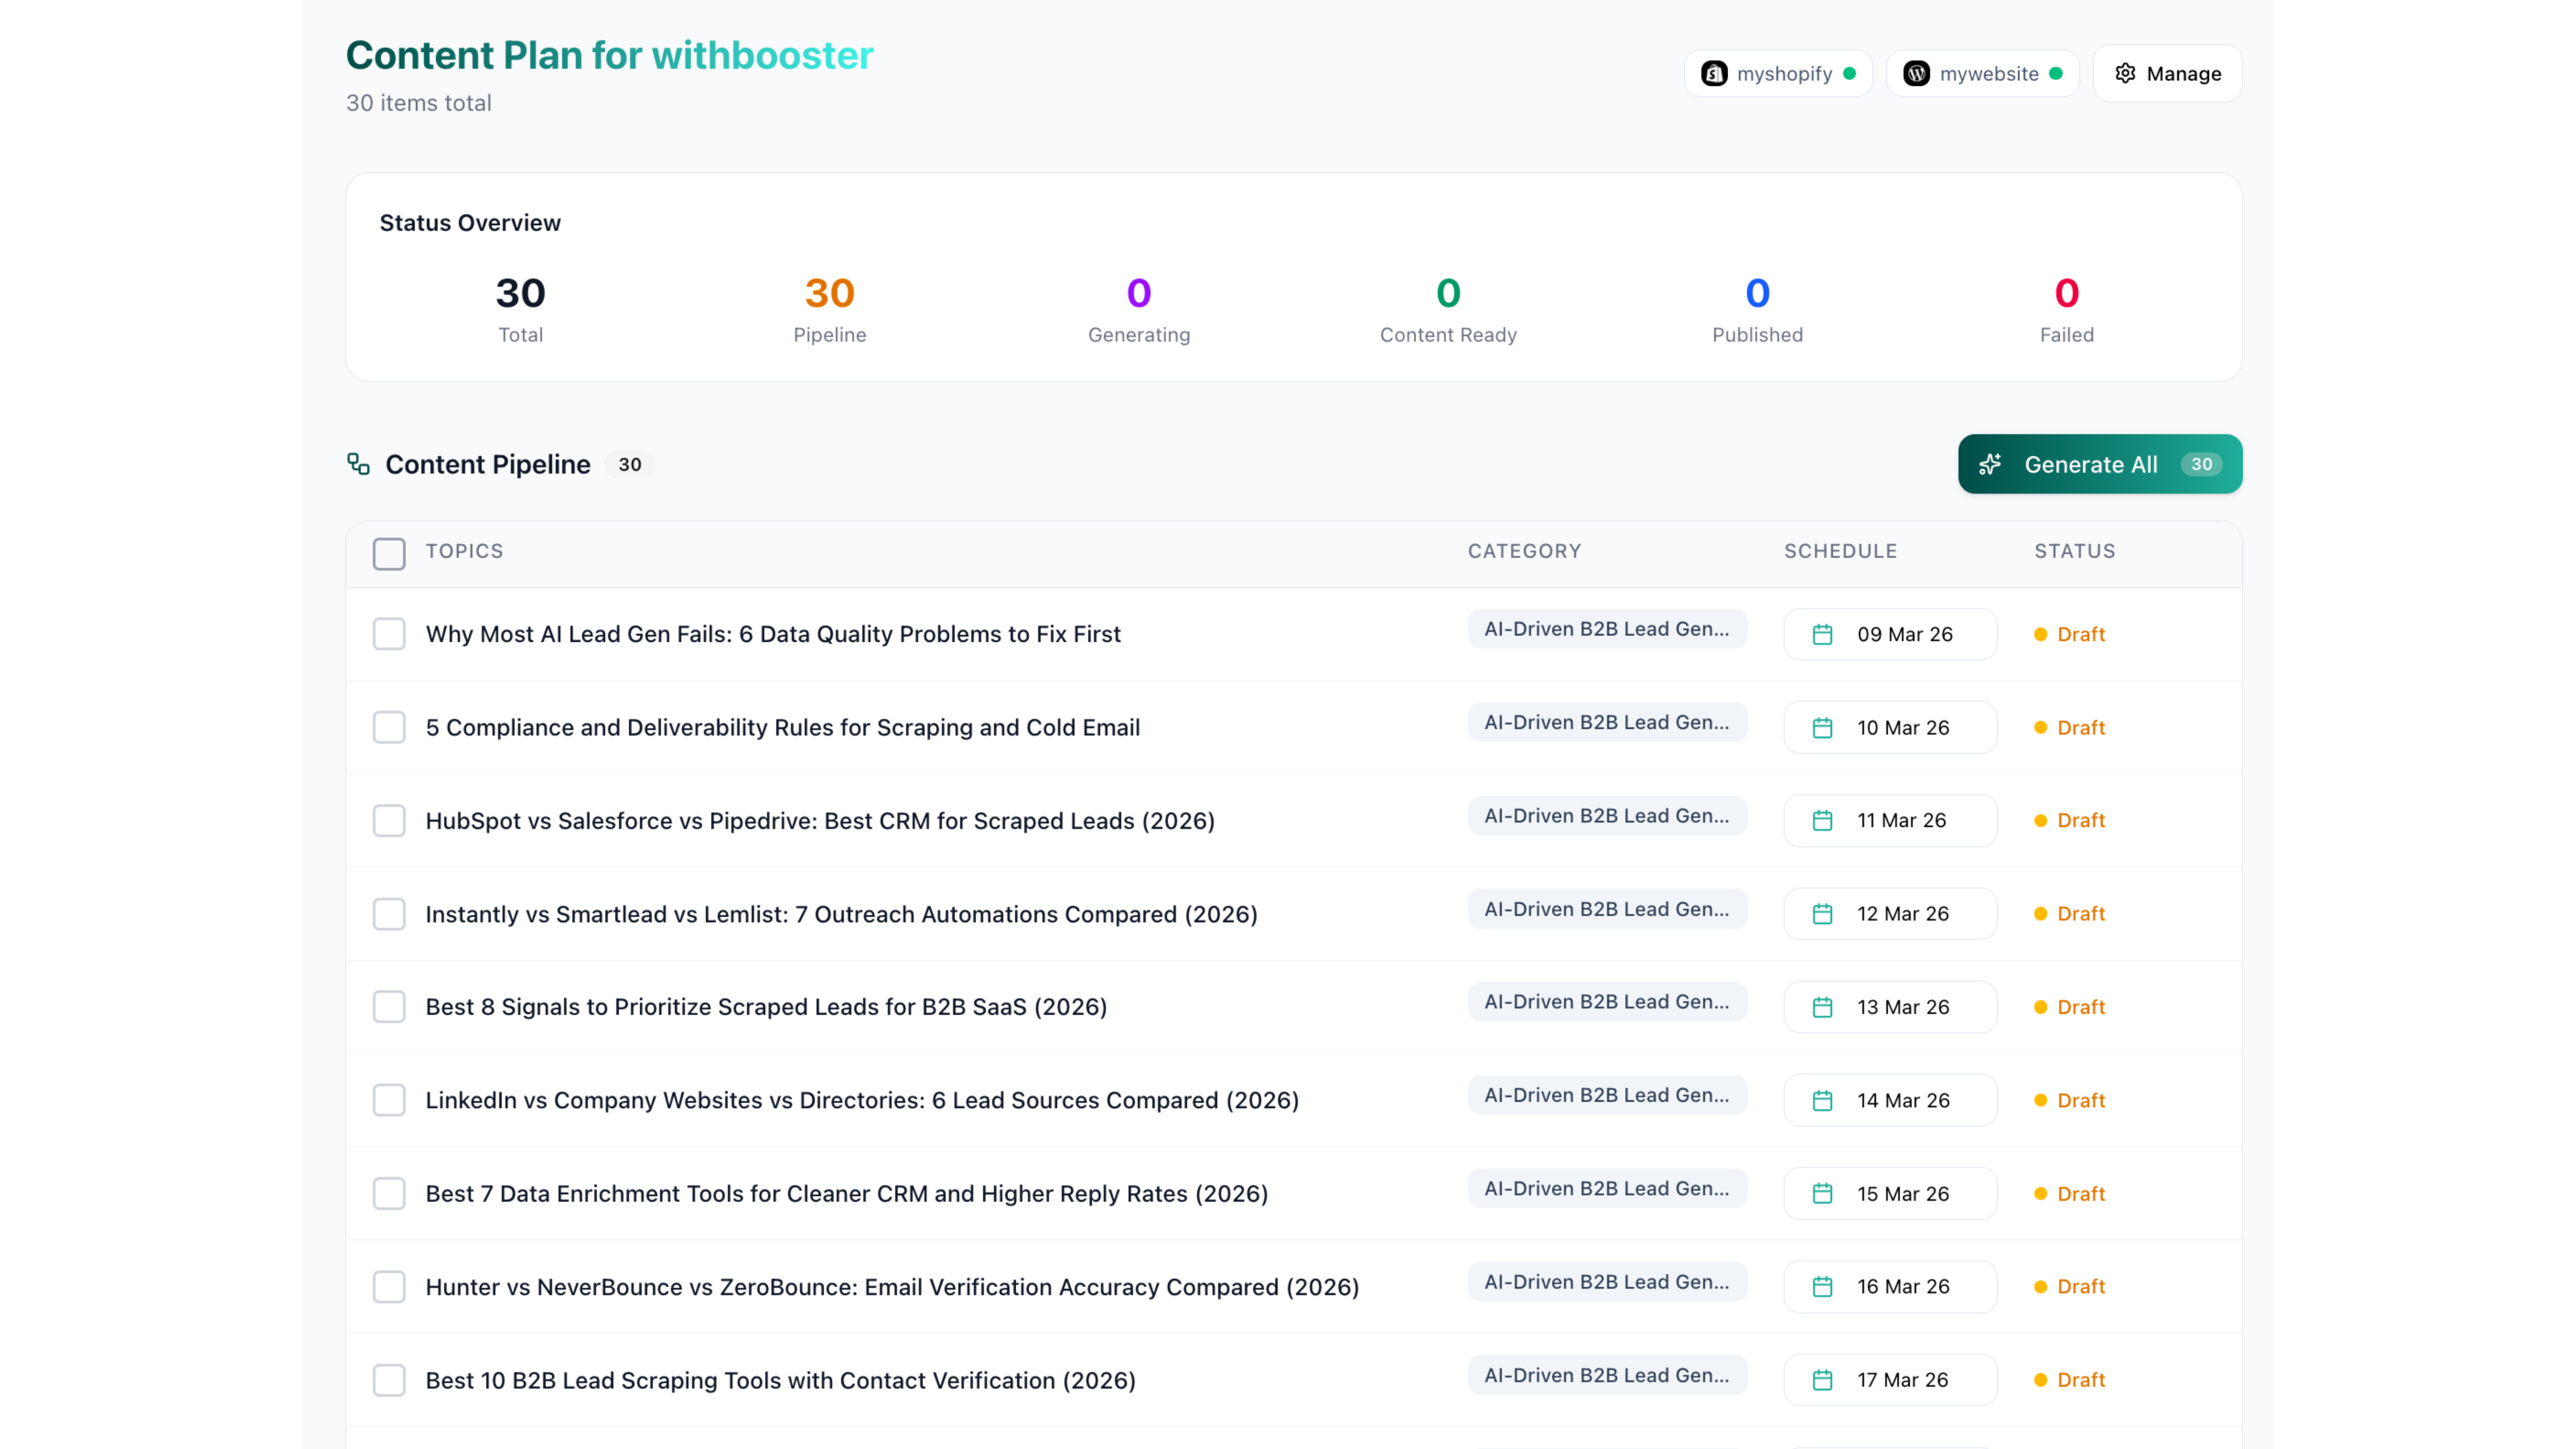
Task: Click the Draft status on the Instantly row
Action: tap(2080, 914)
